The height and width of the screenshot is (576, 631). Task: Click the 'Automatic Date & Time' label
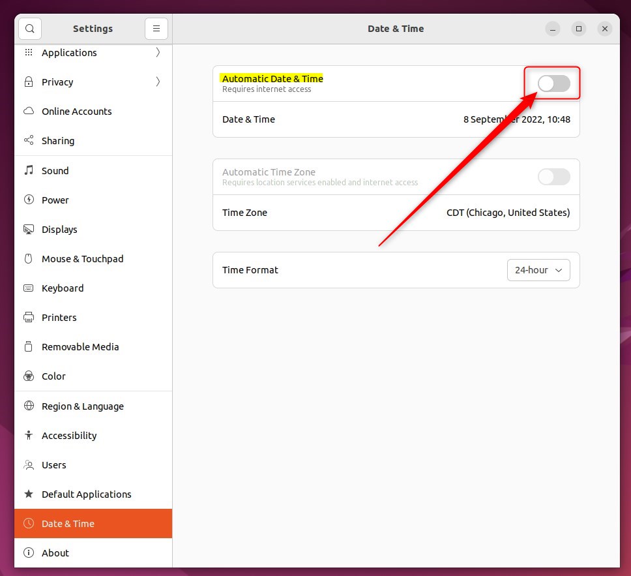click(272, 78)
